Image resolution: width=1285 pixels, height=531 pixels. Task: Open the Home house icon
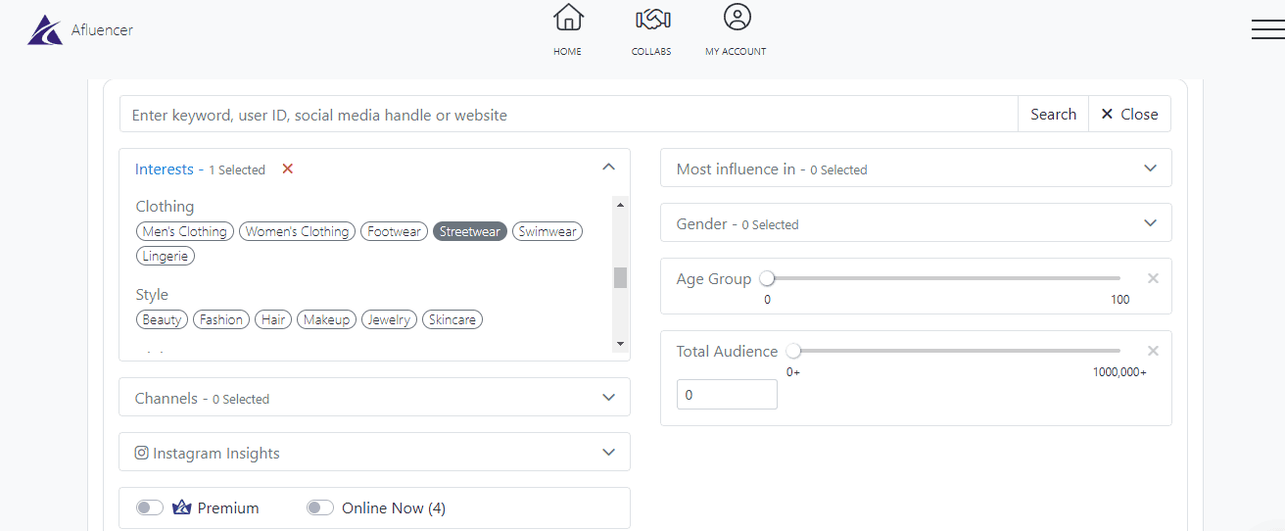click(x=568, y=17)
